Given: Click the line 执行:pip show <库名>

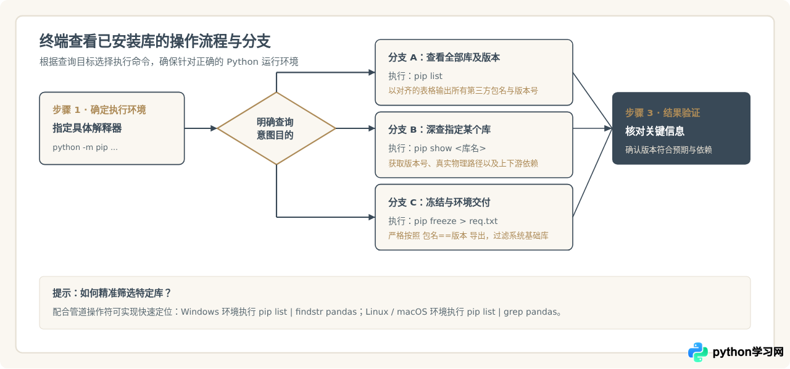Looking at the screenshot, I should [x=437, y=148].
